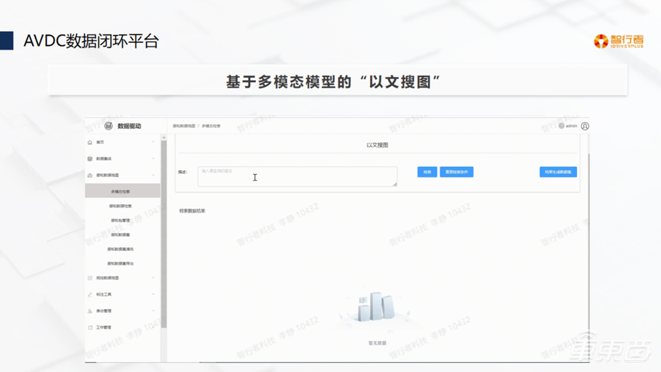This screenshot has width=661, height=372.
Task: Click the 标注工具 pencil icon
Action: [x=90, y=294]
